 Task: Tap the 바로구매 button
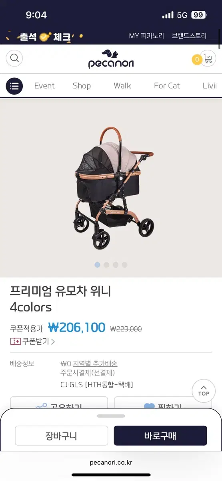click(160, 436)
